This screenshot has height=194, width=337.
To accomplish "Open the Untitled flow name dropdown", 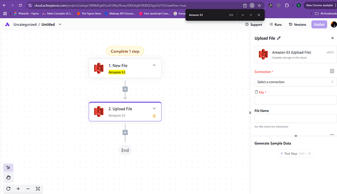I will tap(60, 24).
